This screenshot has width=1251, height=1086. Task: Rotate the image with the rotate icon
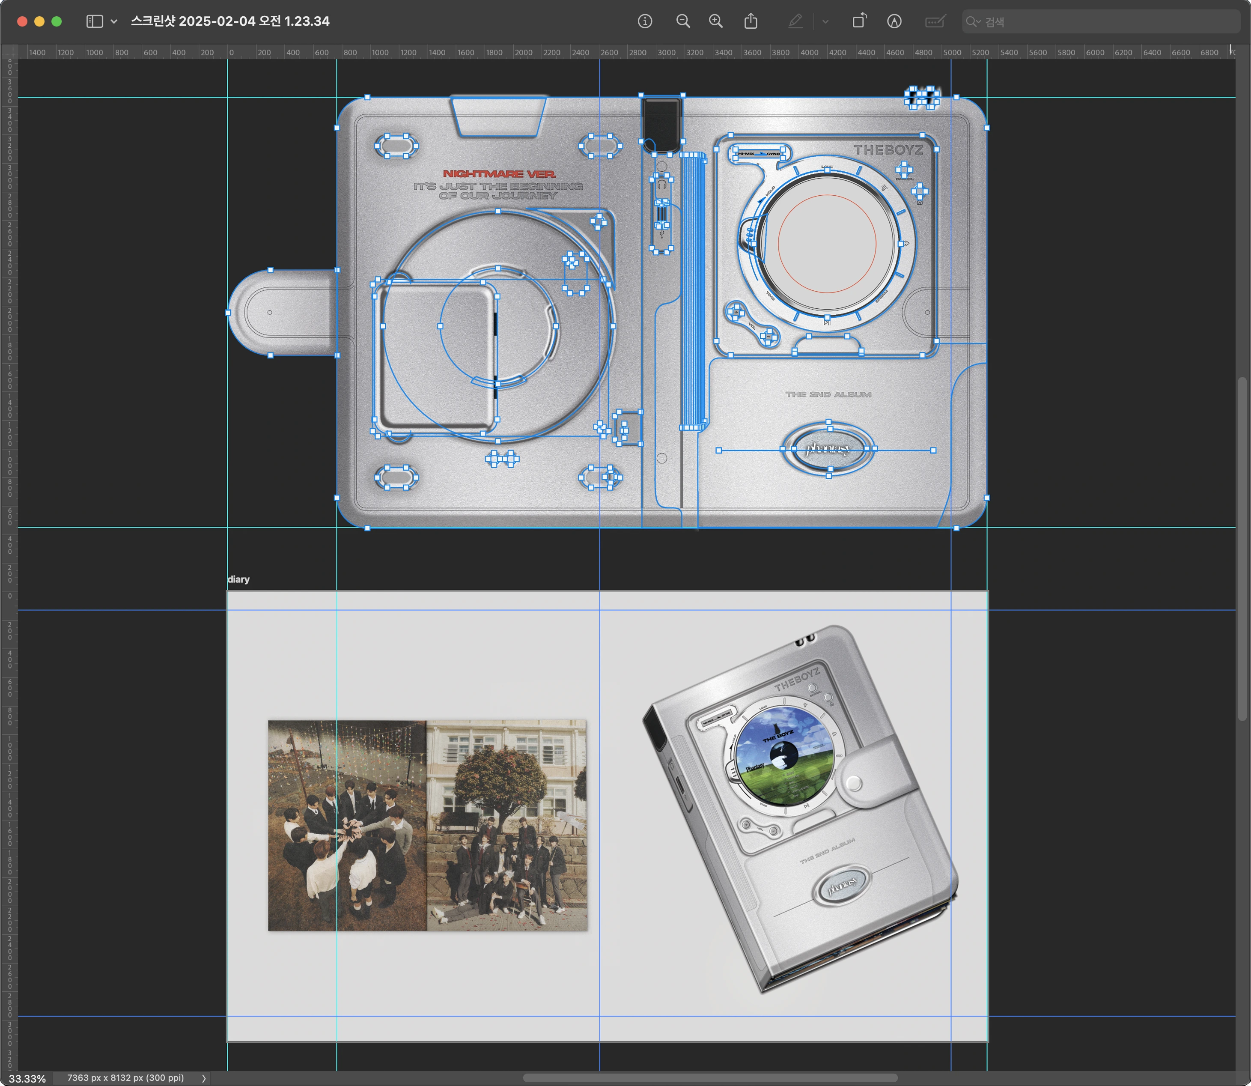pyautogui.click(x=859, y=22)
